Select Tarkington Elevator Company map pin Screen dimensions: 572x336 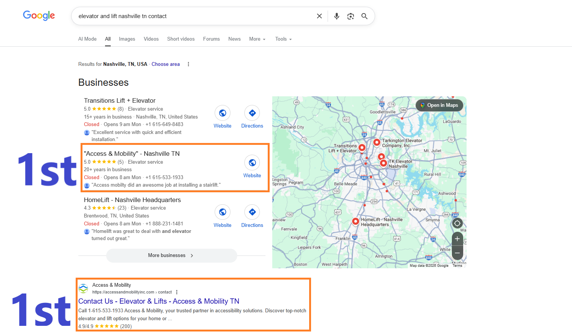pos(377,142)
